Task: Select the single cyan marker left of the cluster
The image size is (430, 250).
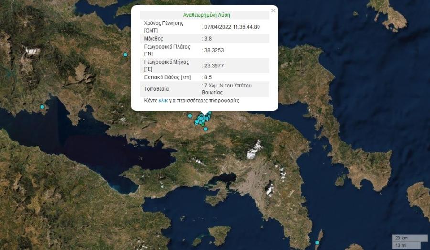Action: click(190, 116)
